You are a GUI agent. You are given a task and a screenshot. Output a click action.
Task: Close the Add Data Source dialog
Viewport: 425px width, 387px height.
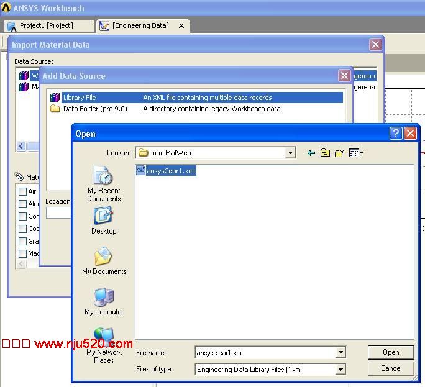(x=344, y=75)
